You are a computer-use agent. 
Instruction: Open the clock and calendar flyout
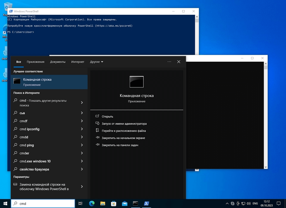pos(267,204)
